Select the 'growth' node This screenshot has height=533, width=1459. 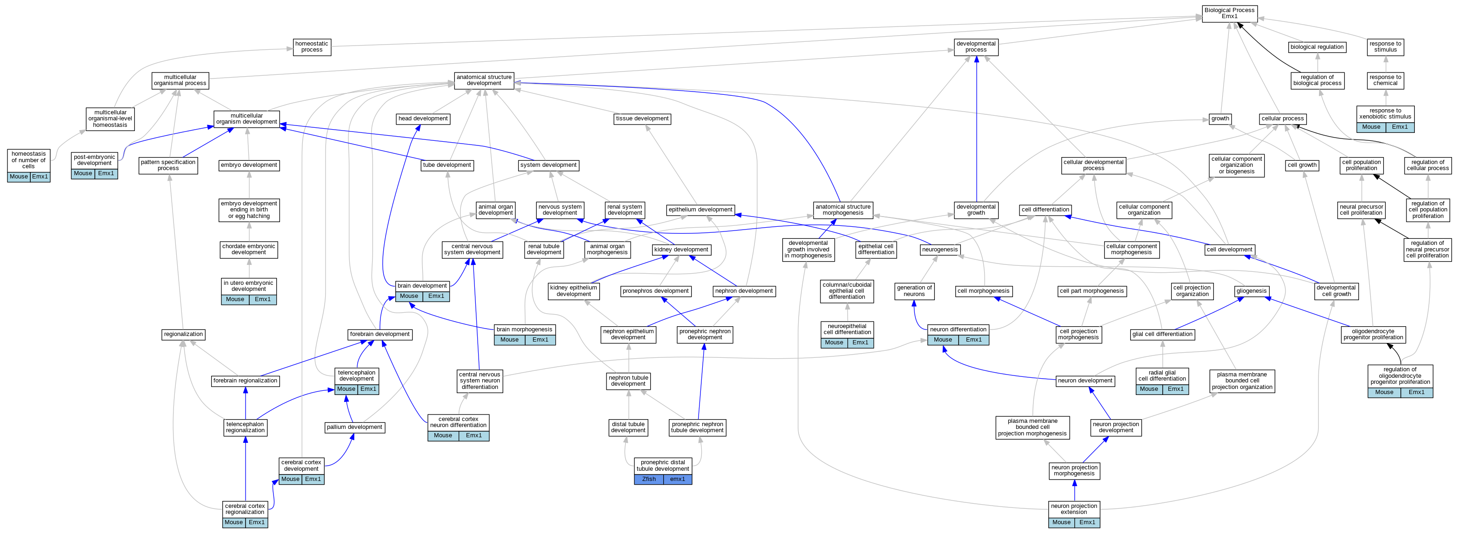click(1220, 119)
